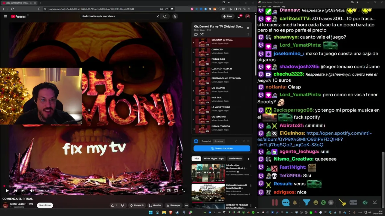Screen dimensions: 385x216
Task: Select Míster Jägger - Topic chip
Action: pyautogui.click(x=214, y=158)
